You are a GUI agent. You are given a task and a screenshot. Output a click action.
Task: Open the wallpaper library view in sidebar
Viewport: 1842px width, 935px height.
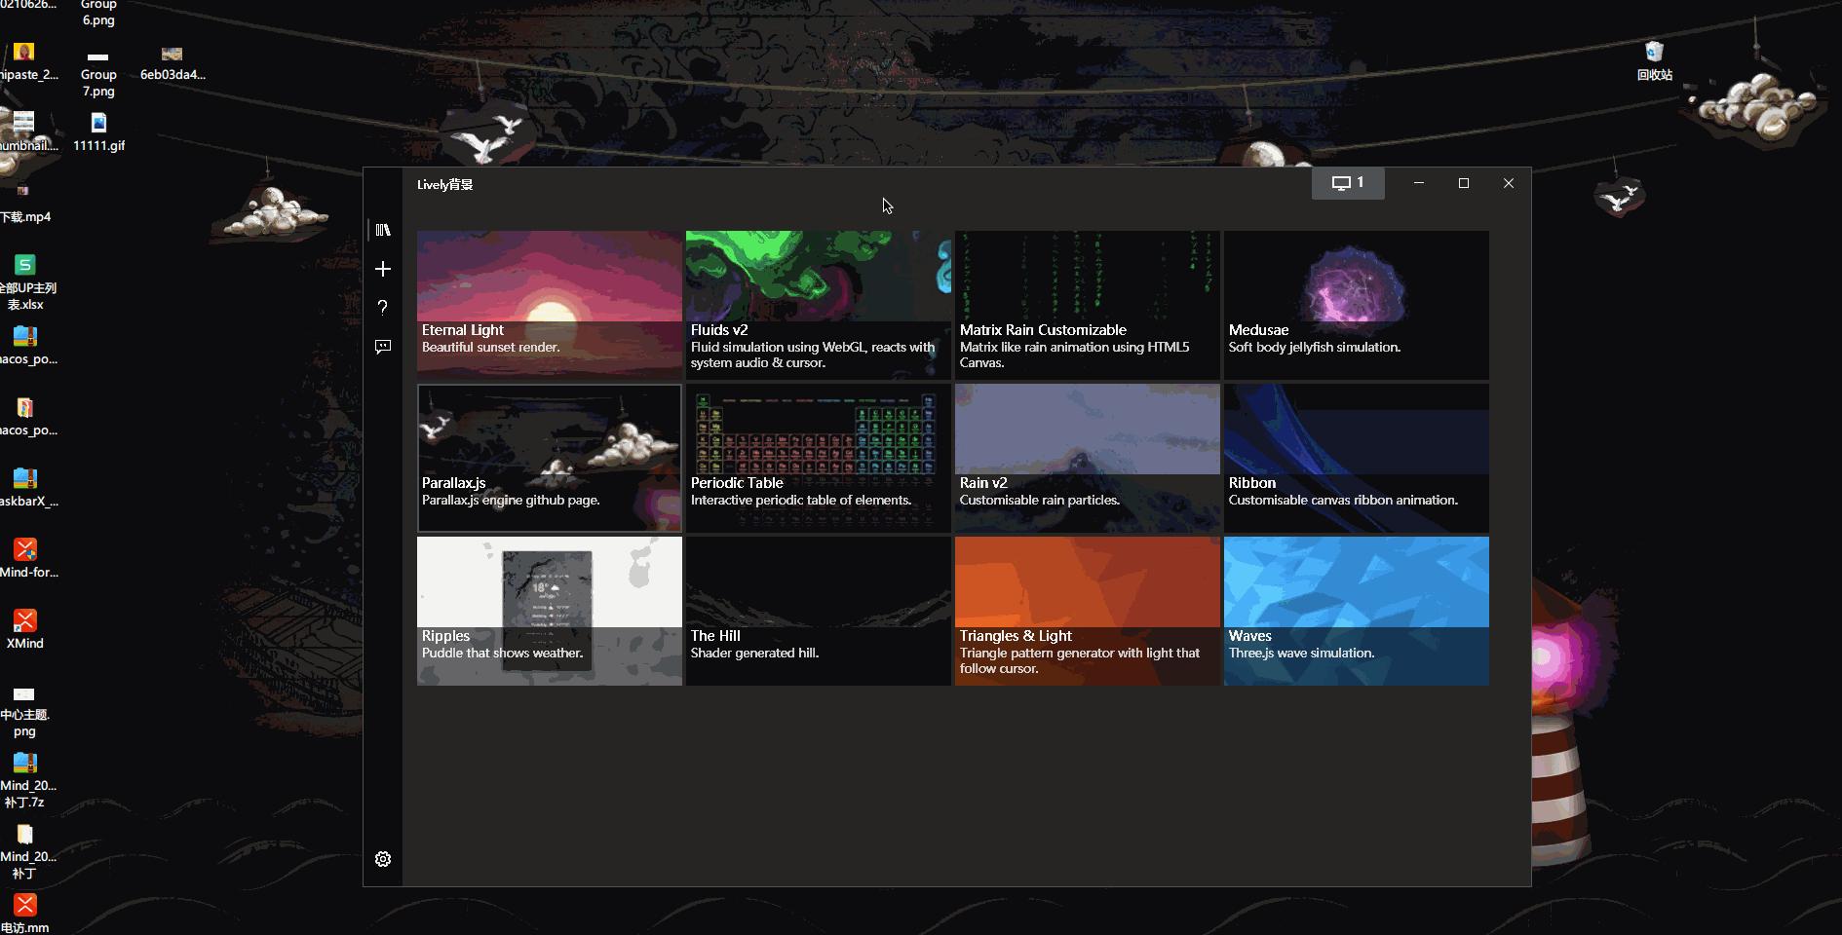click(x=383, y=229)
